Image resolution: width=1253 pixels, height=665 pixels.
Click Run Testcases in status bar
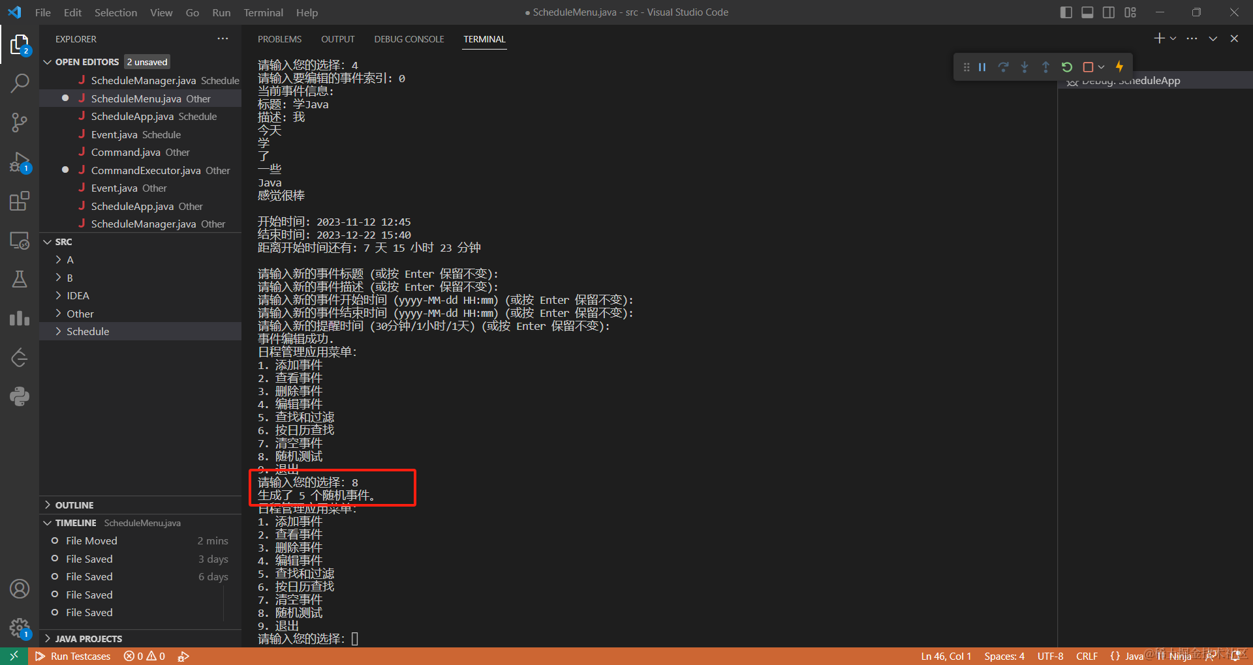[x=73, y=656]
